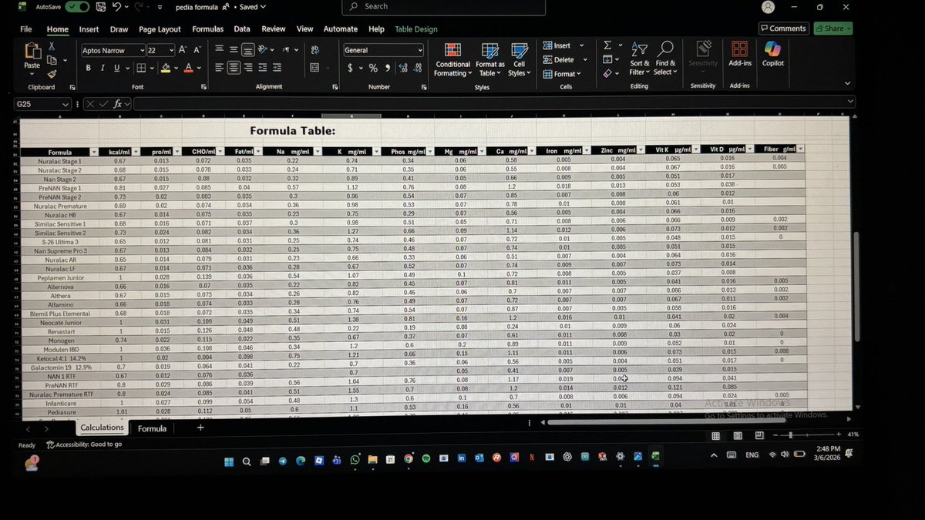The height and width of the screenshot is (520, 925).
Task: Add a new sheet with plus button
Action: coord(200,428)
